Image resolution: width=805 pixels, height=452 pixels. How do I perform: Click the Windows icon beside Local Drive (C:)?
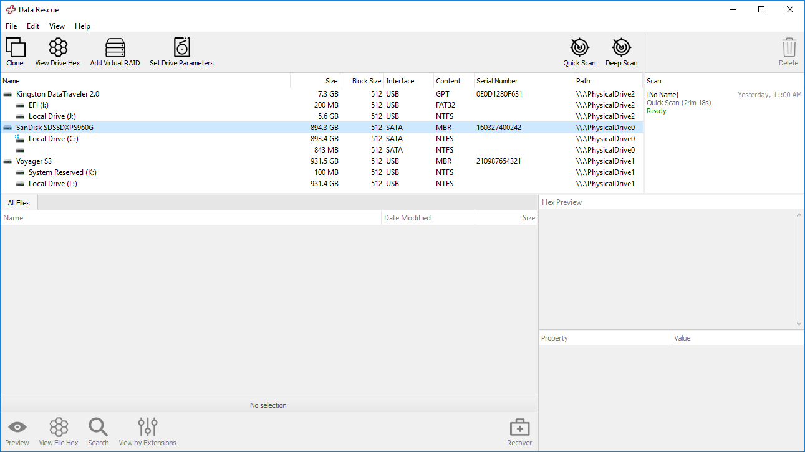tap(20, 139)
